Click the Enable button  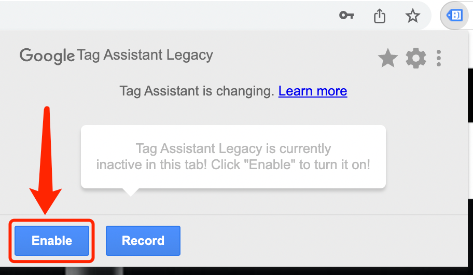[x=52, y=241]
